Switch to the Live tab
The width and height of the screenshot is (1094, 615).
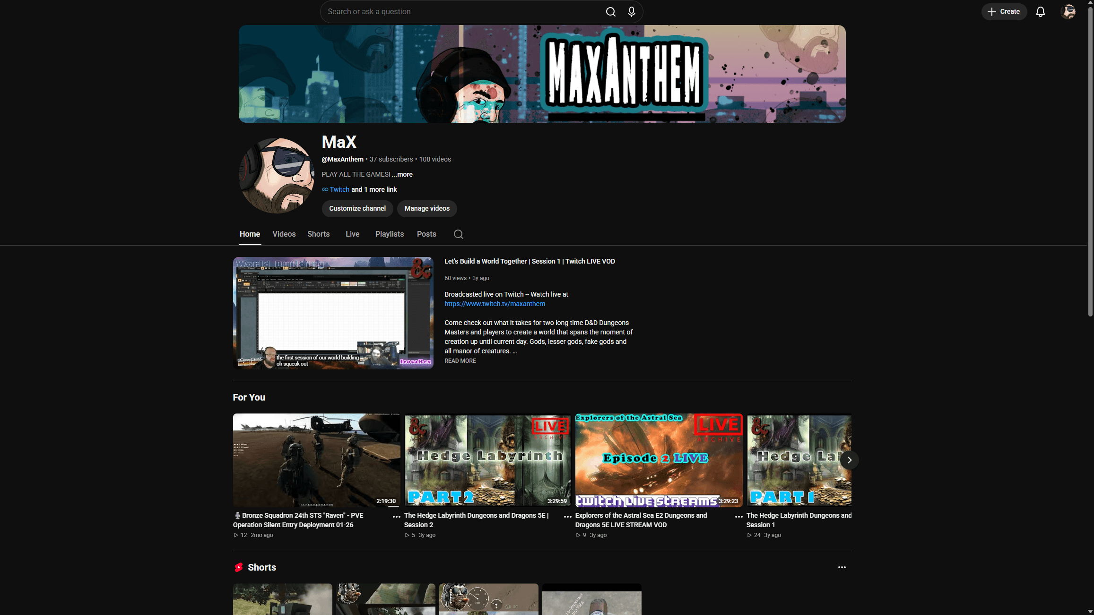click(x=352, y=234)
